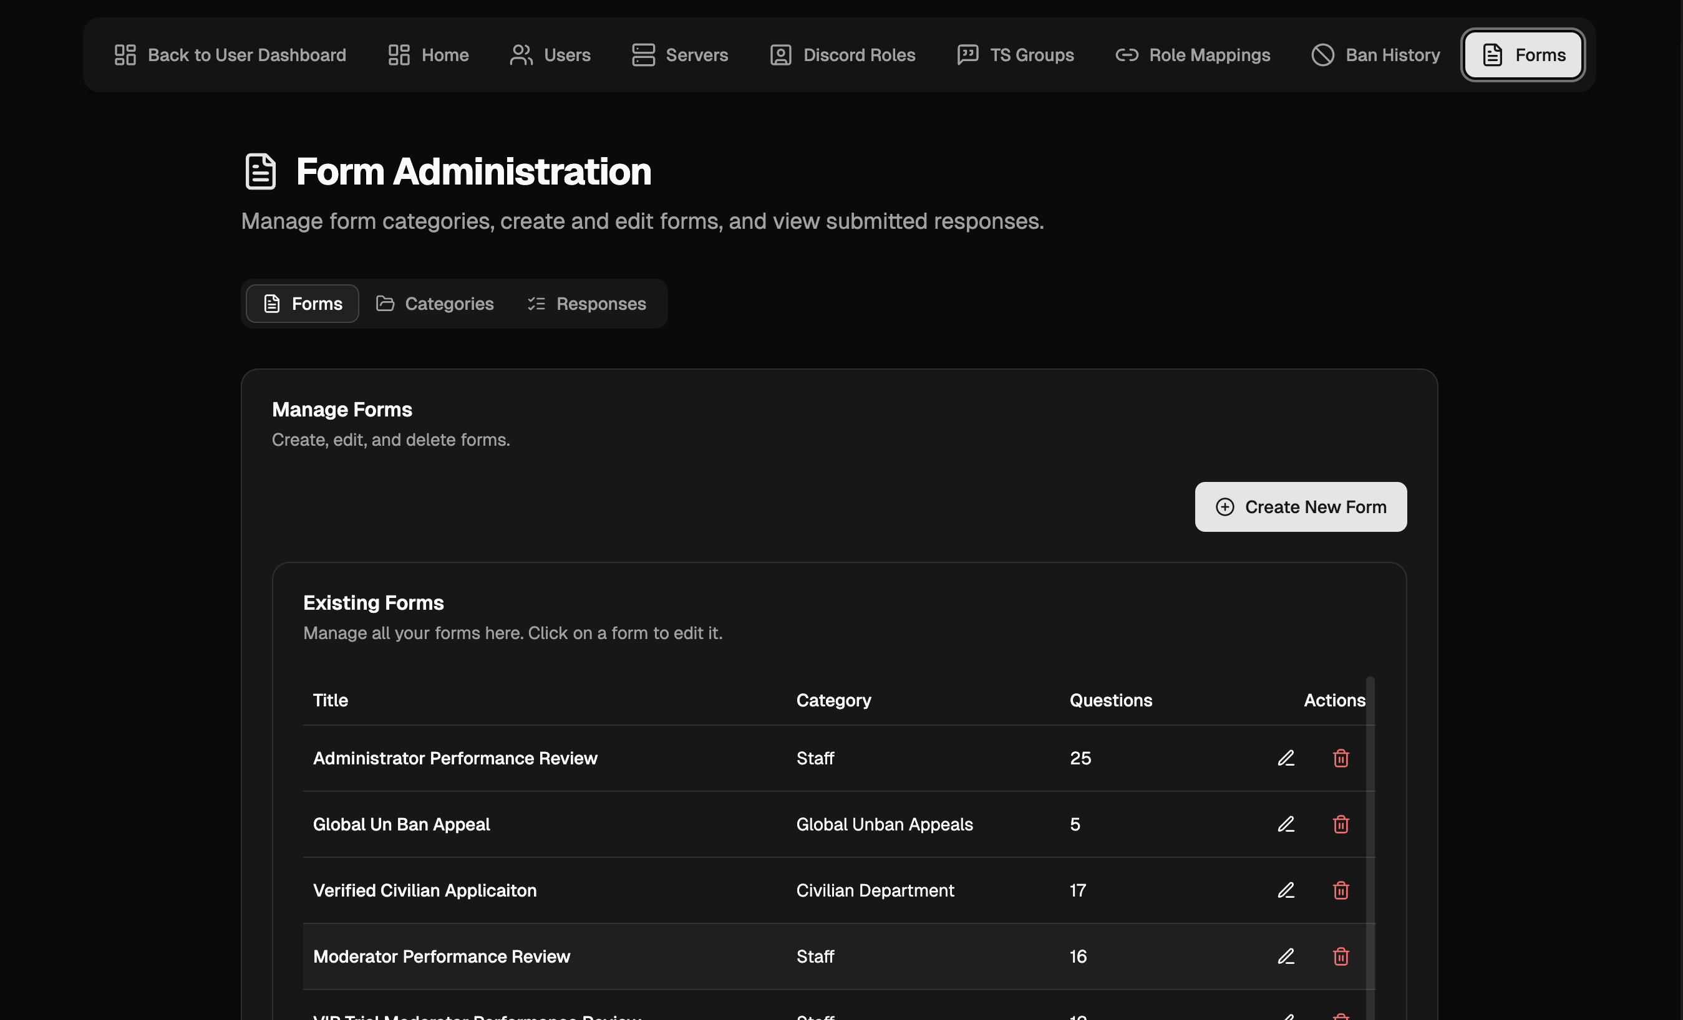Open the Servers nav item
Screen dimensions: 1683x1020
coord(679,55)
